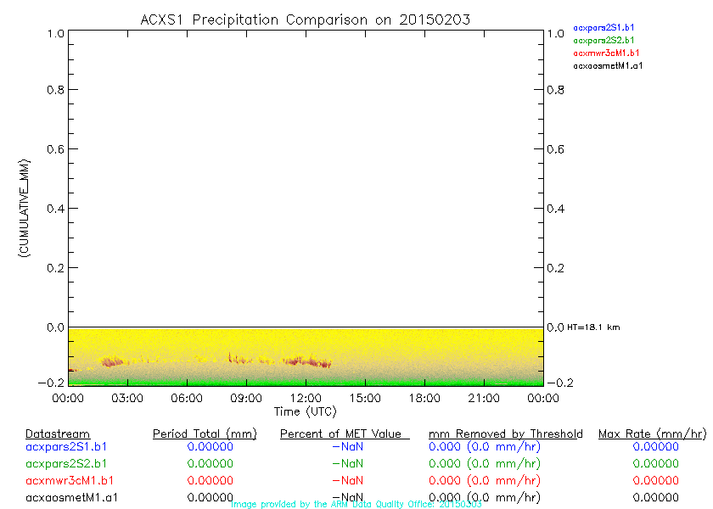Click the green acxpars2S2.b1 Period Total value
This screenshot has height=509, width=713.
pos(210,464)
